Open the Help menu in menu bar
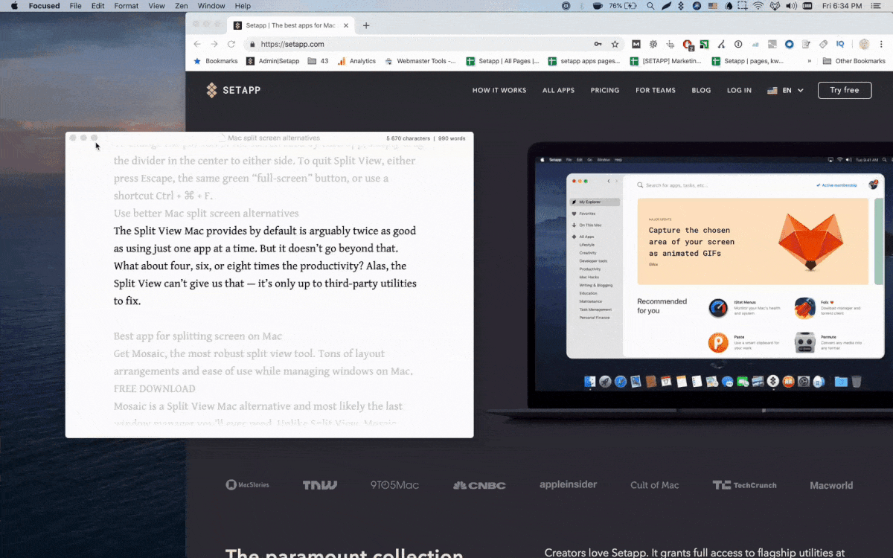The image size is (893, 558). [x=243, y=6]
